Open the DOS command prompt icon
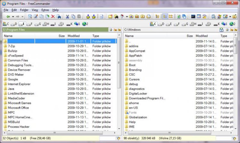 pyautogui.click(x=193, y=16)
